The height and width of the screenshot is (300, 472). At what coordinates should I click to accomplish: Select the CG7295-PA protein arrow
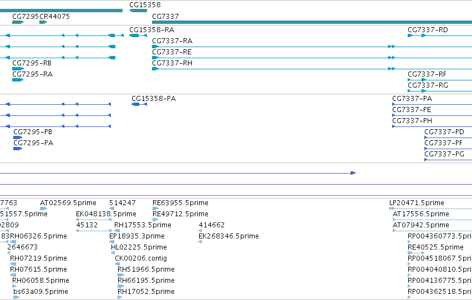point(18,149)
